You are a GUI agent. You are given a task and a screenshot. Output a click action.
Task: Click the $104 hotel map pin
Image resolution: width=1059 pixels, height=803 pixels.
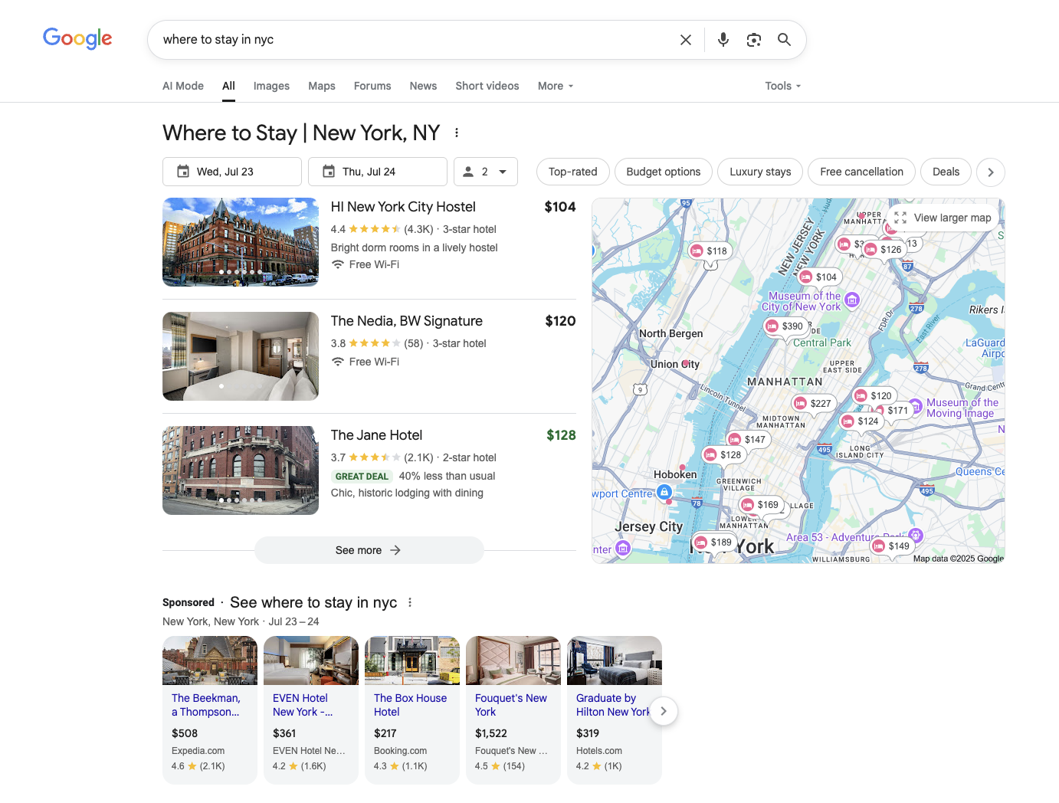click(x=819, y=277)
